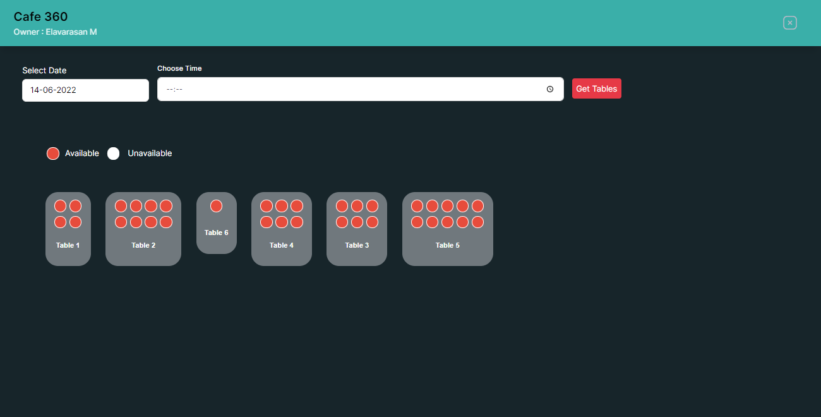
Task: Click the red Available legend swatch
Action: pyautogui.click(x=53, y=154)
